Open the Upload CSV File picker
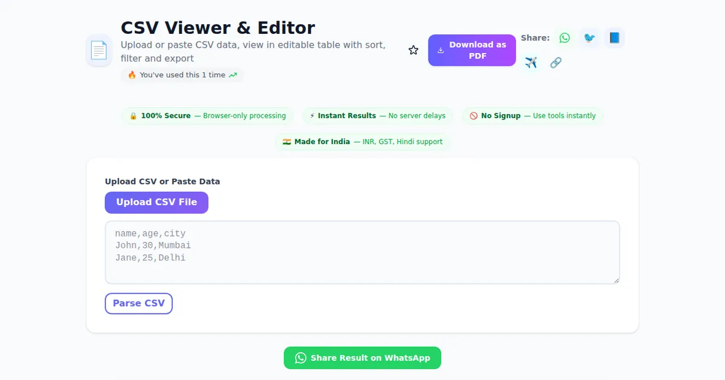Screen dimensions: 725x380 click(156, 202)
